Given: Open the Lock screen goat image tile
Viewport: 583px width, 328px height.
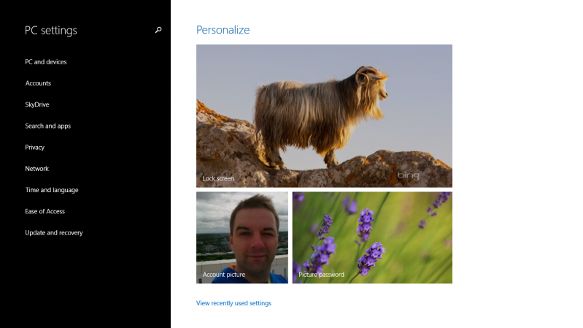Looking at the screenshot, I should (x=324, y=115).
